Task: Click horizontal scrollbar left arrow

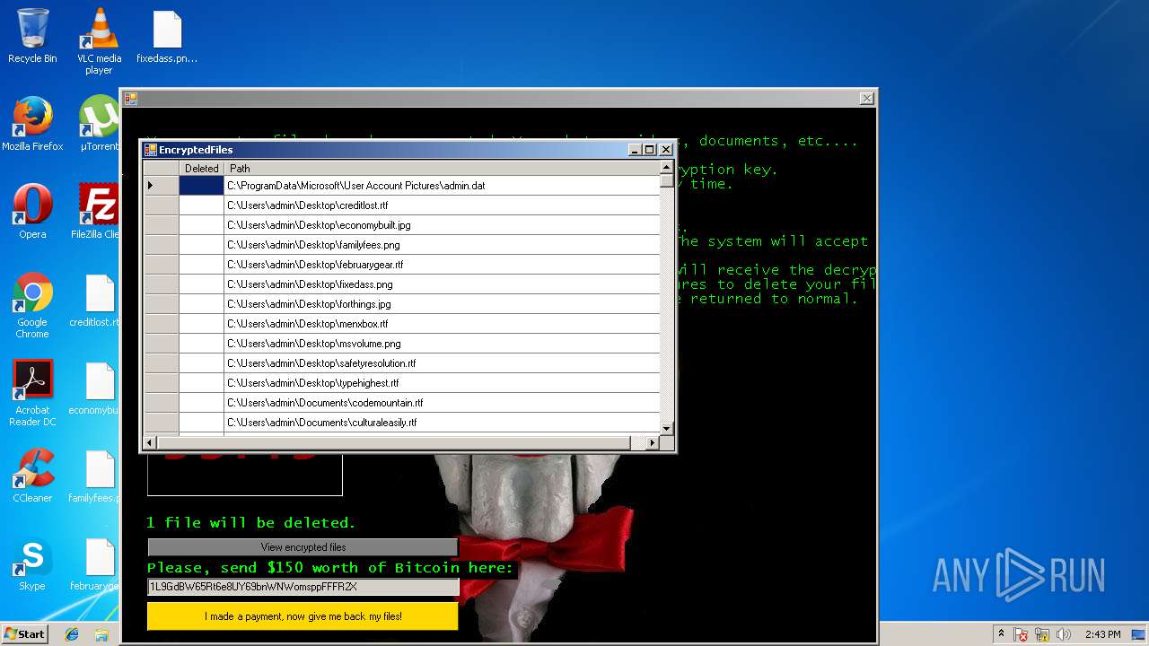Action: pyautogui.click(x=150, y=442)
